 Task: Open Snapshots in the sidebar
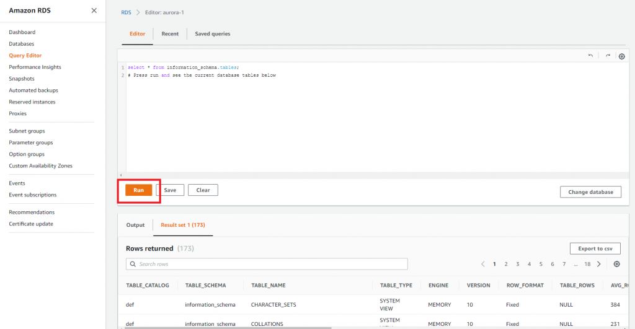pos(22,79)
